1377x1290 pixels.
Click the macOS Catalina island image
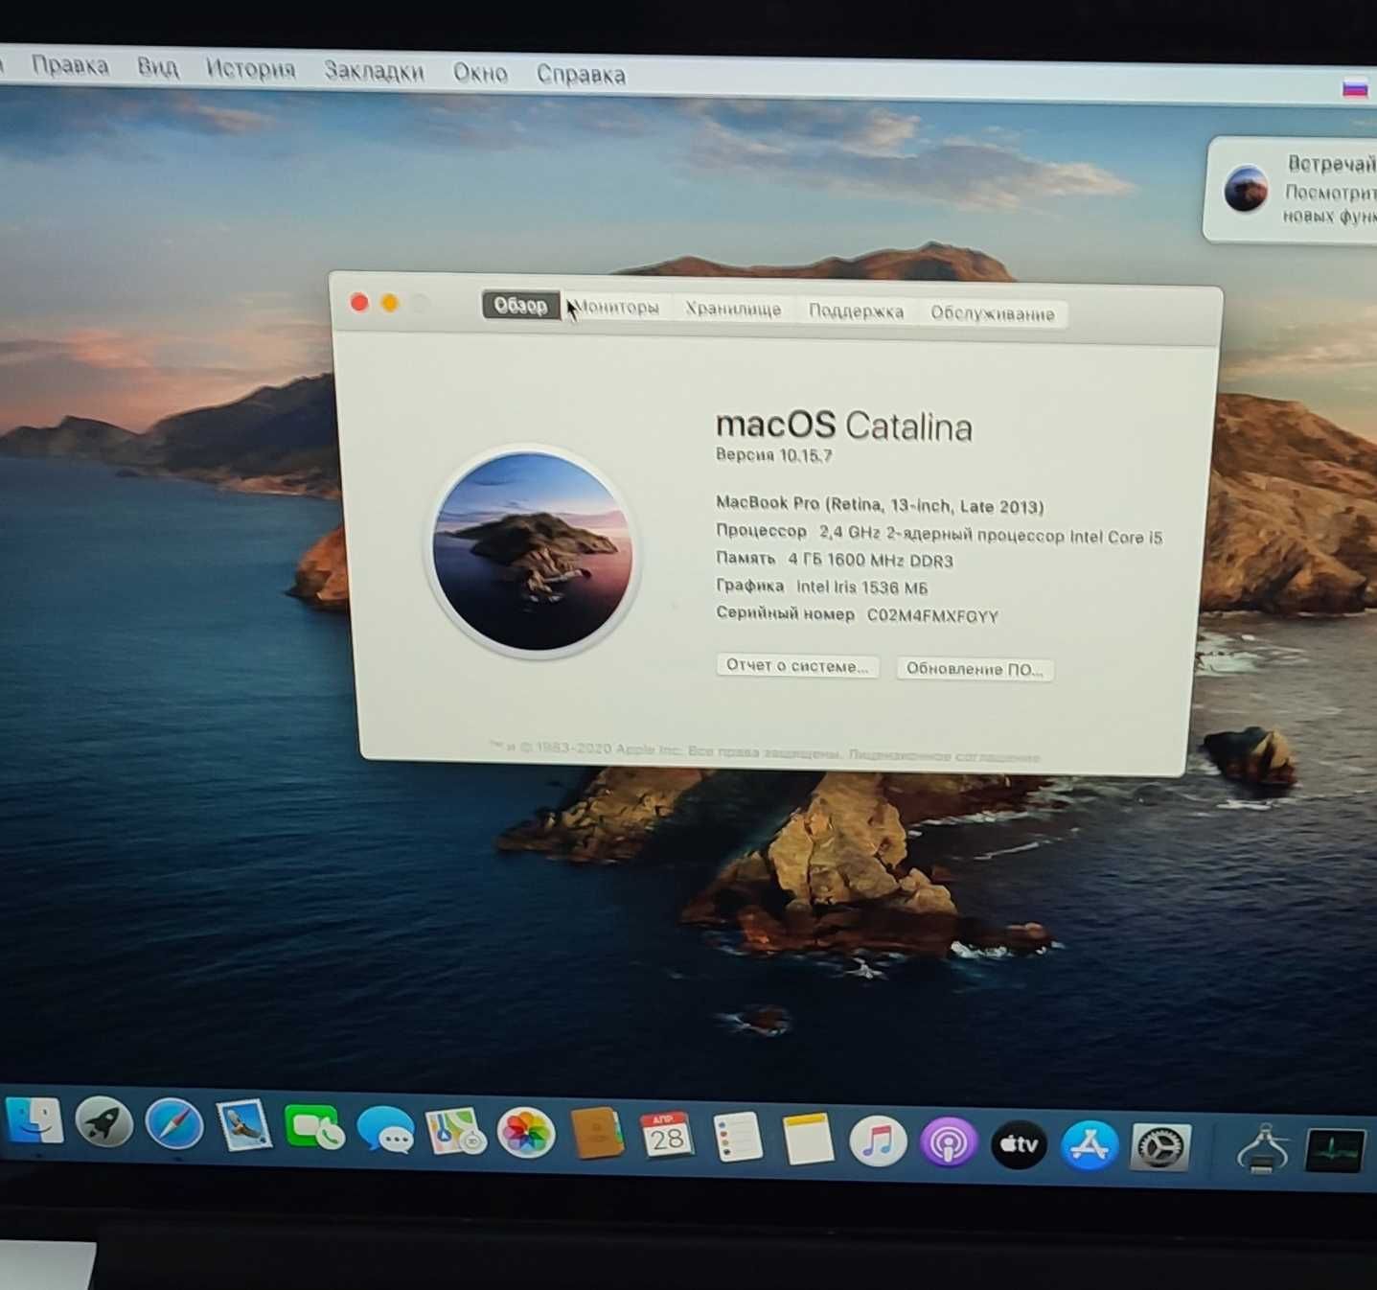[533, 551]
